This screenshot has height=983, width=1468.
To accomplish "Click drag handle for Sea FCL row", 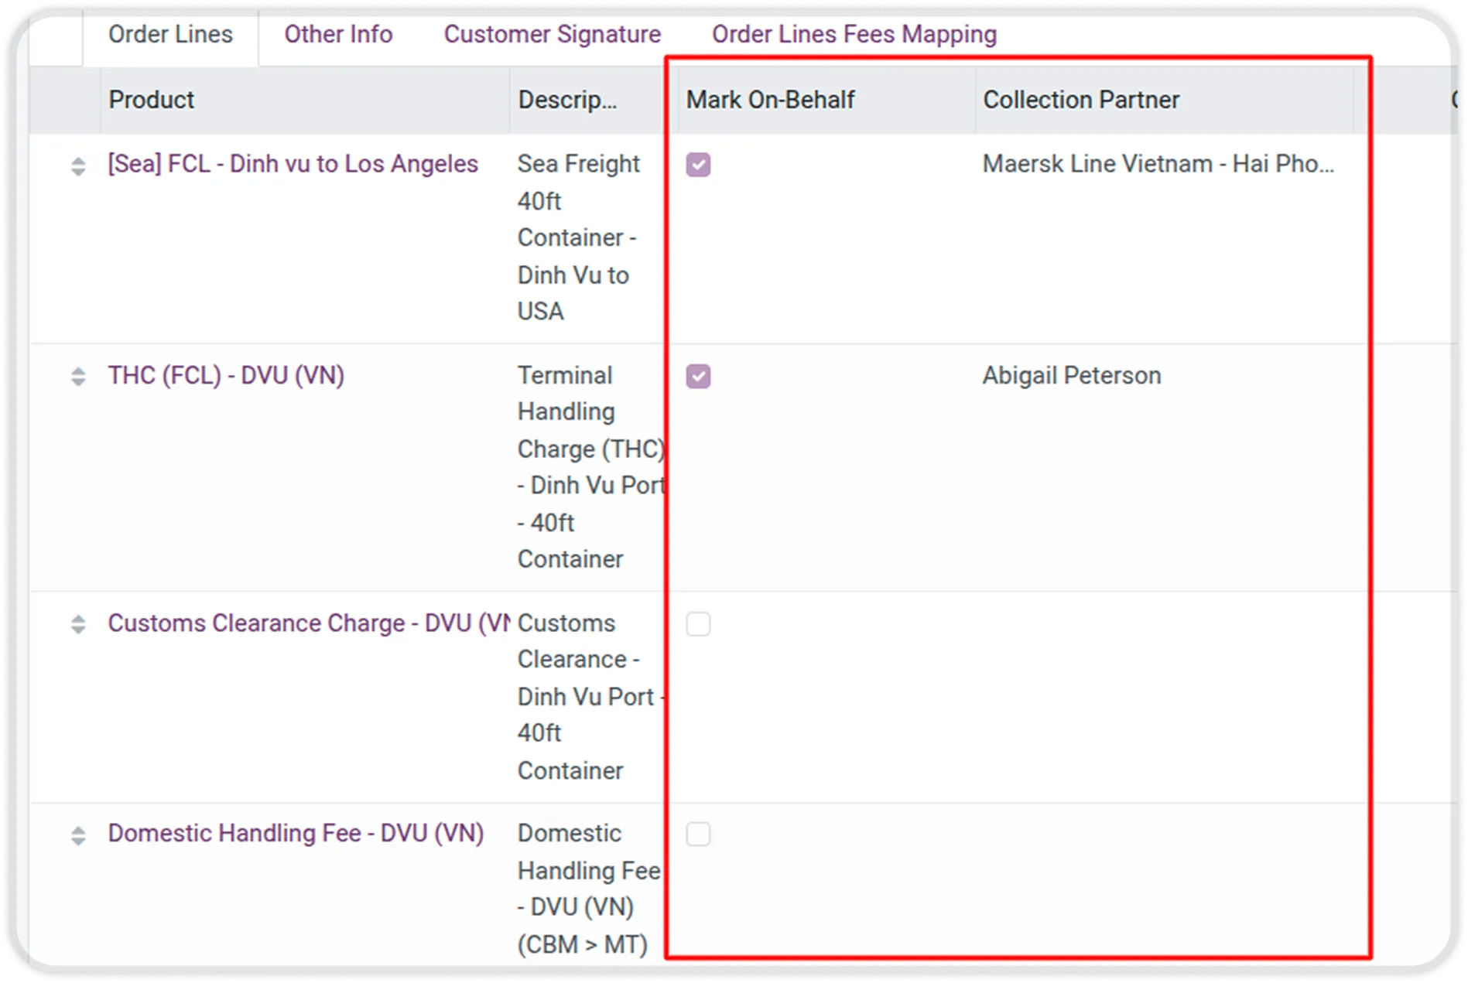I will pos(78,166).
